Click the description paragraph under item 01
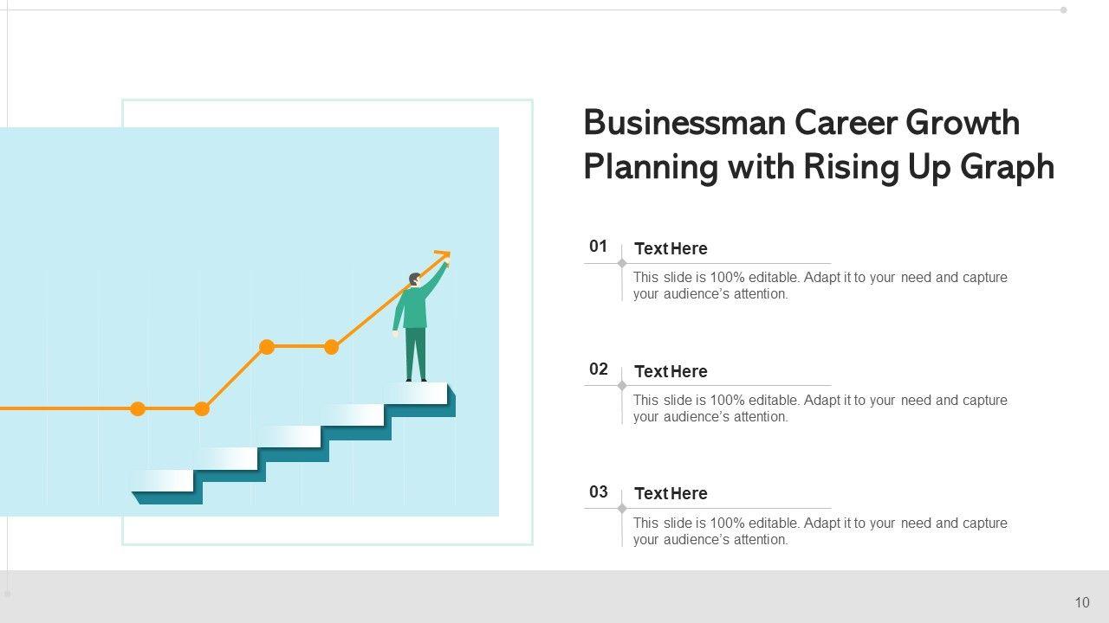The width and height of the screenshot is (1109, 623). pyautogui.click(x=820, y=286)
